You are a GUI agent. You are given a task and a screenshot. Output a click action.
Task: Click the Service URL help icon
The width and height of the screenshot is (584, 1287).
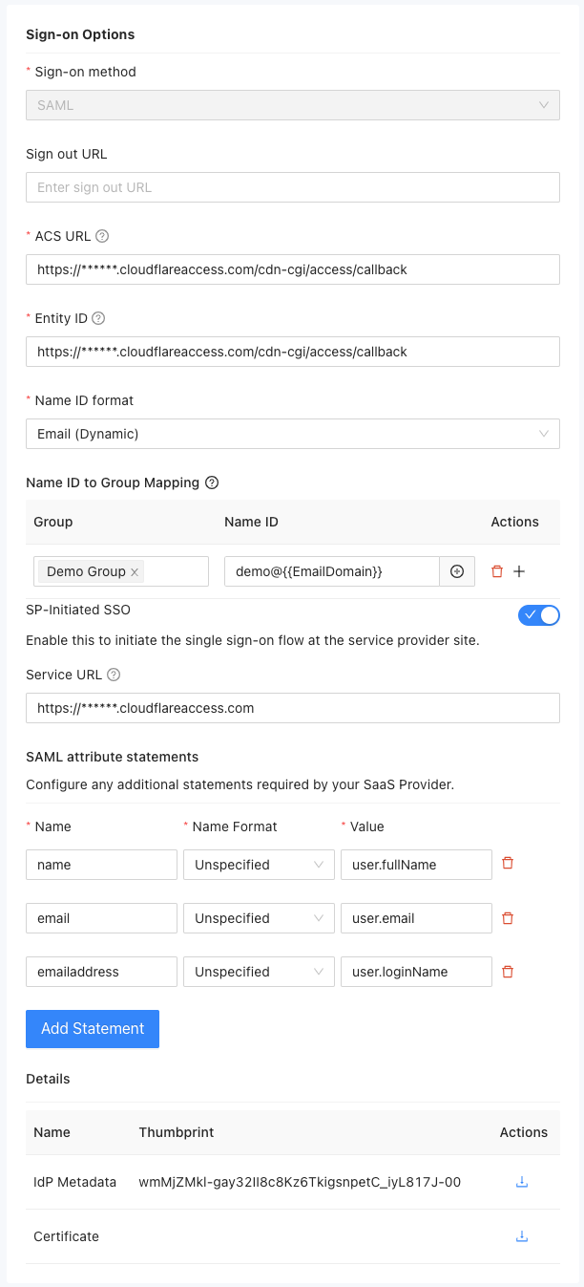(x=114, y=675)
